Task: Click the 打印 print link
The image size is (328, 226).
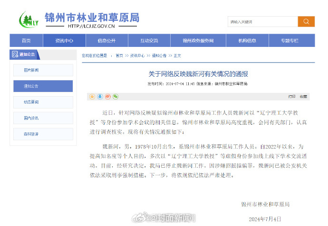Action: [x=291, y=97]
